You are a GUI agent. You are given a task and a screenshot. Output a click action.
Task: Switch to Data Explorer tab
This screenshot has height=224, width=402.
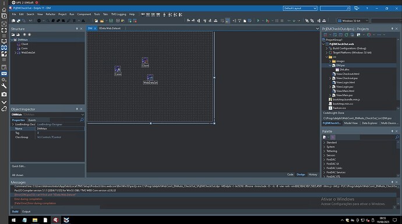369,123
